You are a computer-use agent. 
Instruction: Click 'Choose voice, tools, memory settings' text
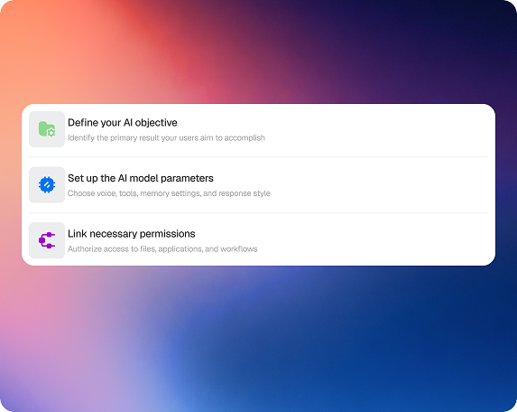tap(169, 193)
